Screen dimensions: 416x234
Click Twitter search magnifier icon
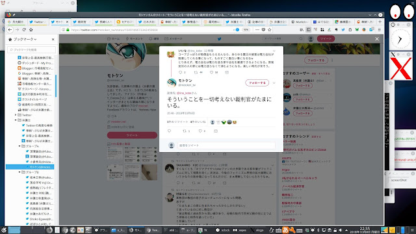(301, 39)
